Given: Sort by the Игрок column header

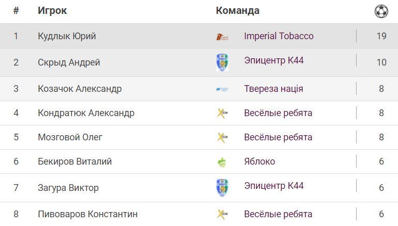Looking at the screenshot, I should click(52, 10).
